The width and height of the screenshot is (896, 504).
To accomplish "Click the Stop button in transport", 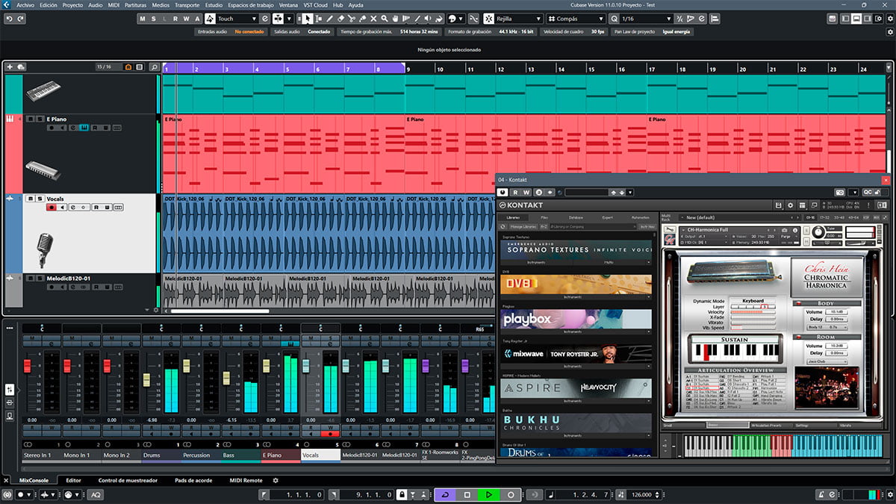I will (x=467, y=494).
